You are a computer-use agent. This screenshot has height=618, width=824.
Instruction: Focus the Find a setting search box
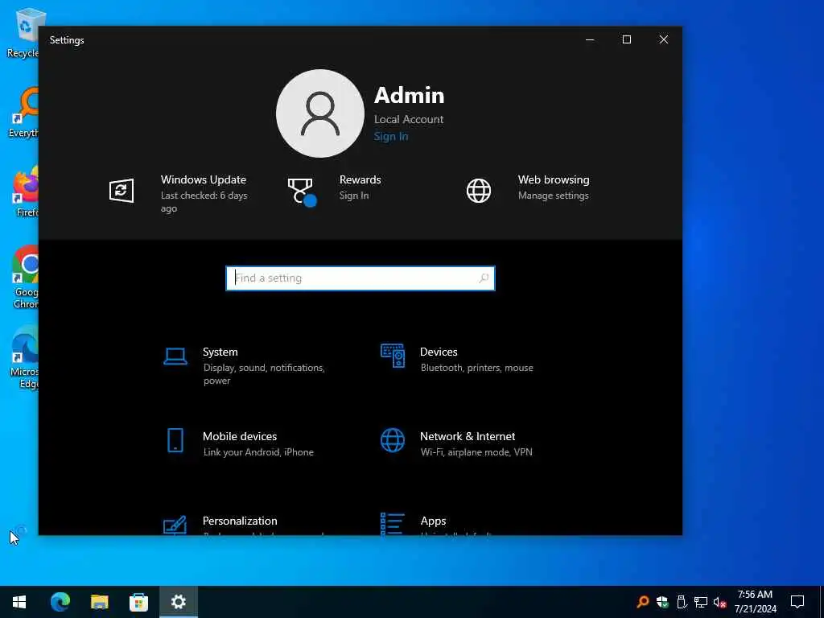tap(360, 278)
